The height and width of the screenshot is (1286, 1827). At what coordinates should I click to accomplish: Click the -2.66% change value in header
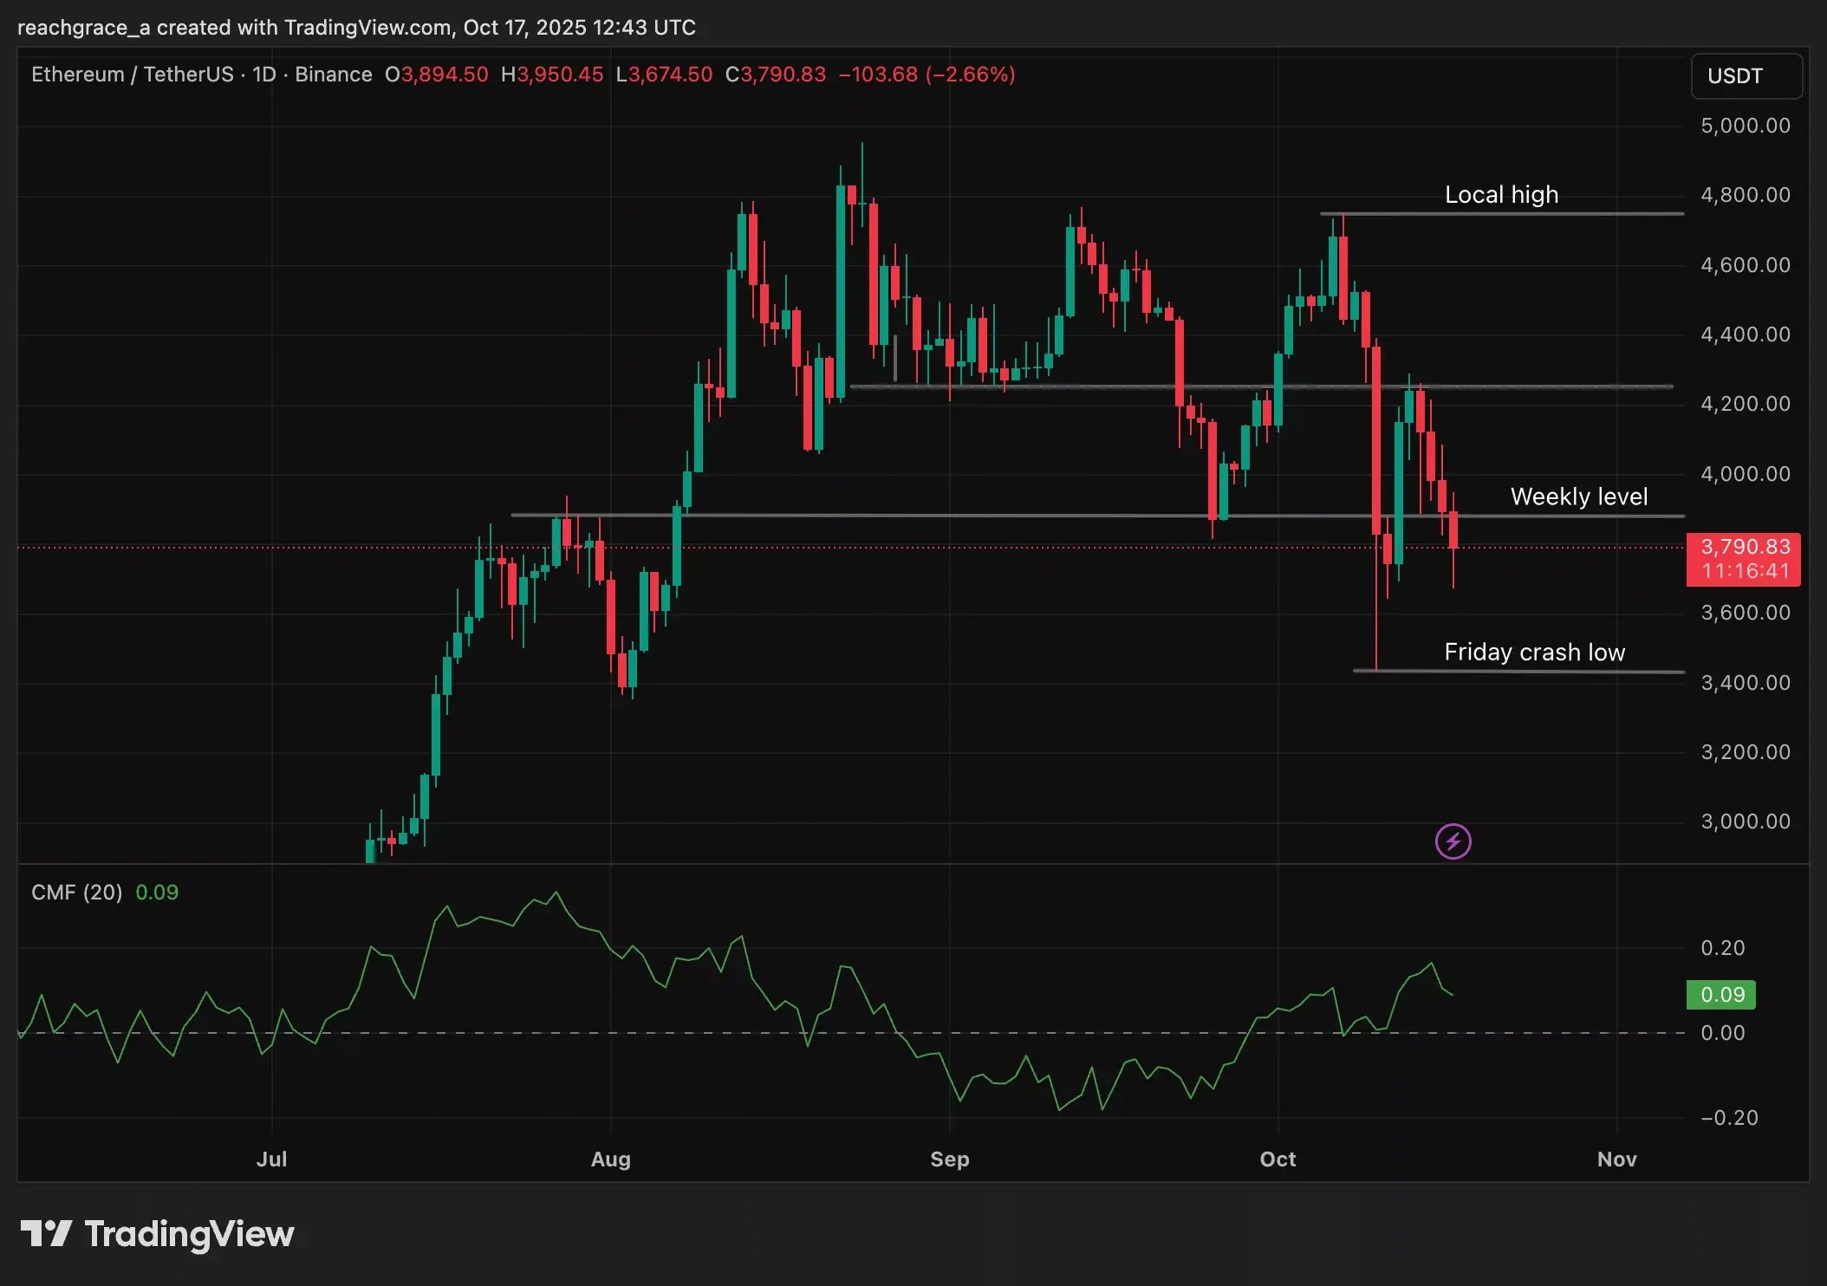[970, 75]
